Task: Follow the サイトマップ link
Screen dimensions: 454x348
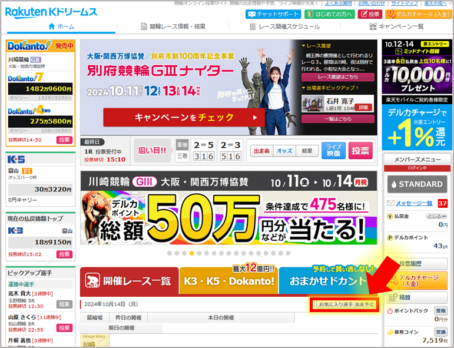Action: coord(405,3)
